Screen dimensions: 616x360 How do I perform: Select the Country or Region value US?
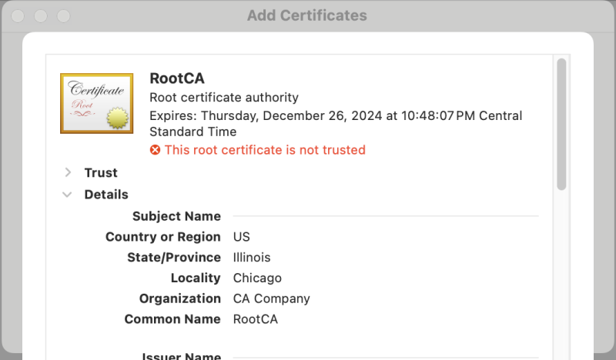tap(242, 237)
